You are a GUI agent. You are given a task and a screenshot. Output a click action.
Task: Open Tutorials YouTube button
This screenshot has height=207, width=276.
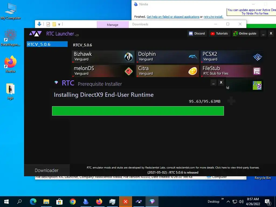click(219, 33)
